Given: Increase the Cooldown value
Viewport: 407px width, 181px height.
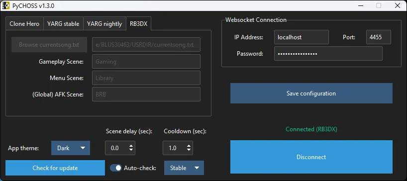Looking at the screenshot, I should tap(189, 146).
